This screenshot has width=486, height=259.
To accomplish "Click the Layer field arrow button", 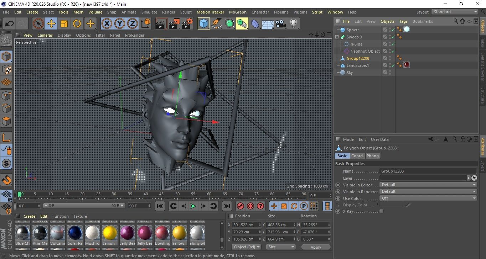I will point(469,178).
